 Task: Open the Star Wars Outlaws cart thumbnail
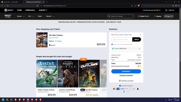(42, 40)
